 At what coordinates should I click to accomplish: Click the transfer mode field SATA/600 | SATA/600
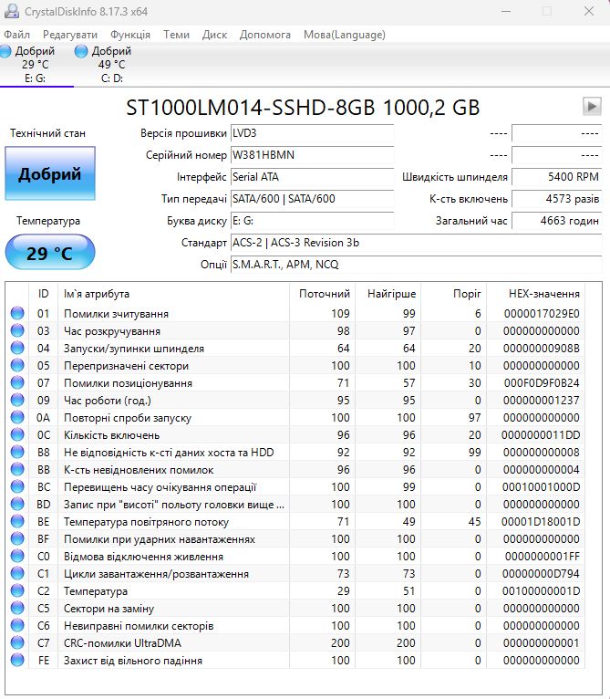(312, 199)
